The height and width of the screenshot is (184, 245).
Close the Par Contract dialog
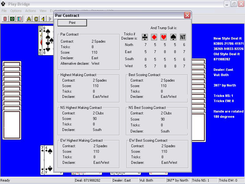[x=187, y=15]
